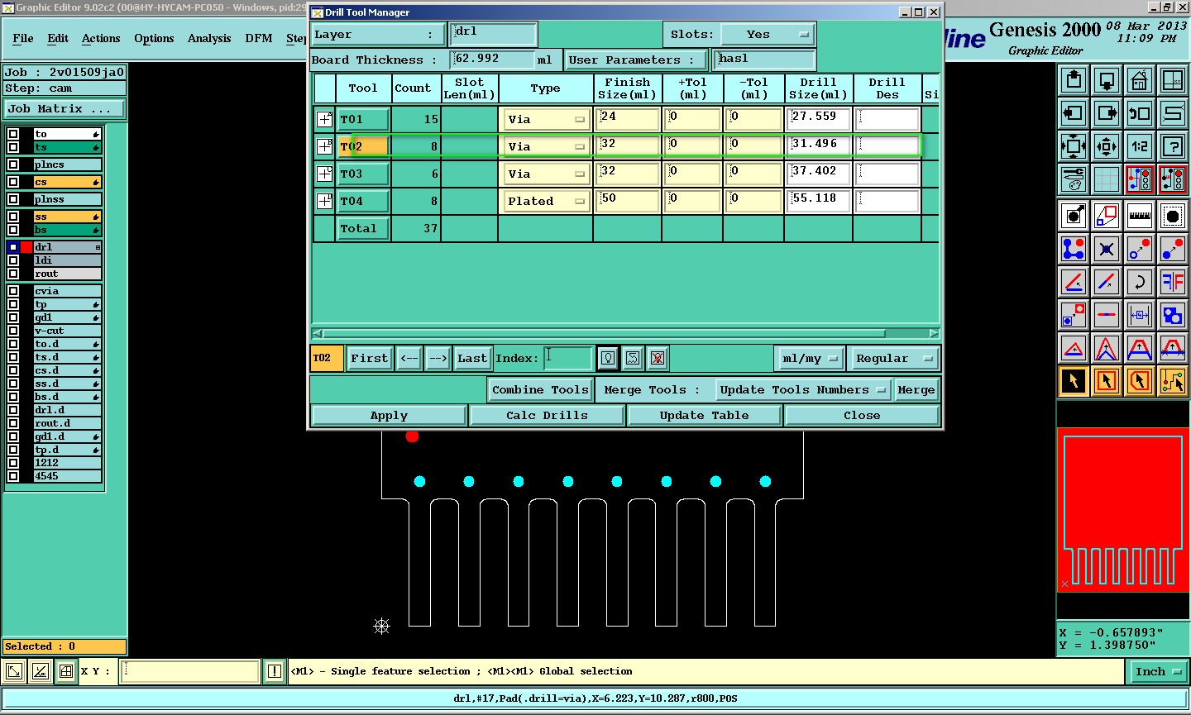The image size is (1191, 715).
Task: Click the red color swatch beside drl layer
Action: (26, 247)
